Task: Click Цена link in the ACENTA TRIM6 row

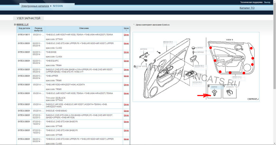Action: [126, 85]
